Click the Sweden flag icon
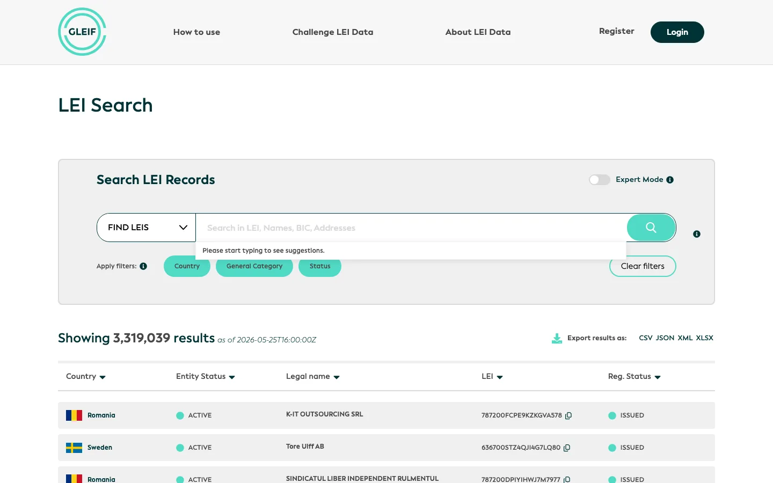Screen dimensions: 773x483 (74, 448)
